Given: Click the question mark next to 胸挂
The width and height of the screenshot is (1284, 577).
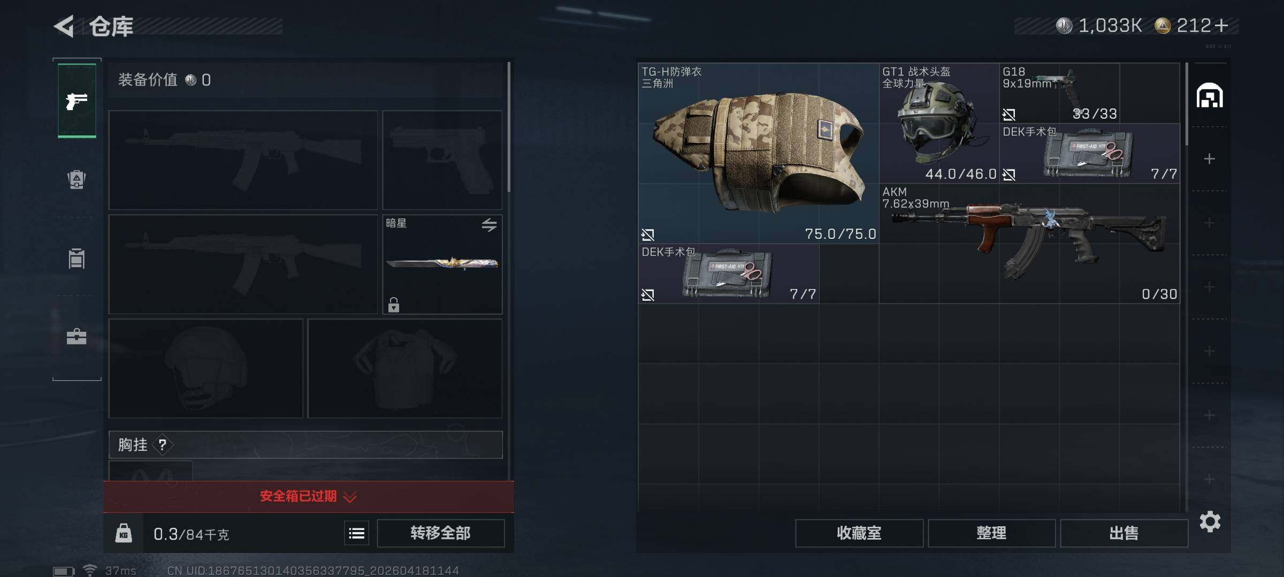Looking at the screenshot, I should [x=163, y=445].
